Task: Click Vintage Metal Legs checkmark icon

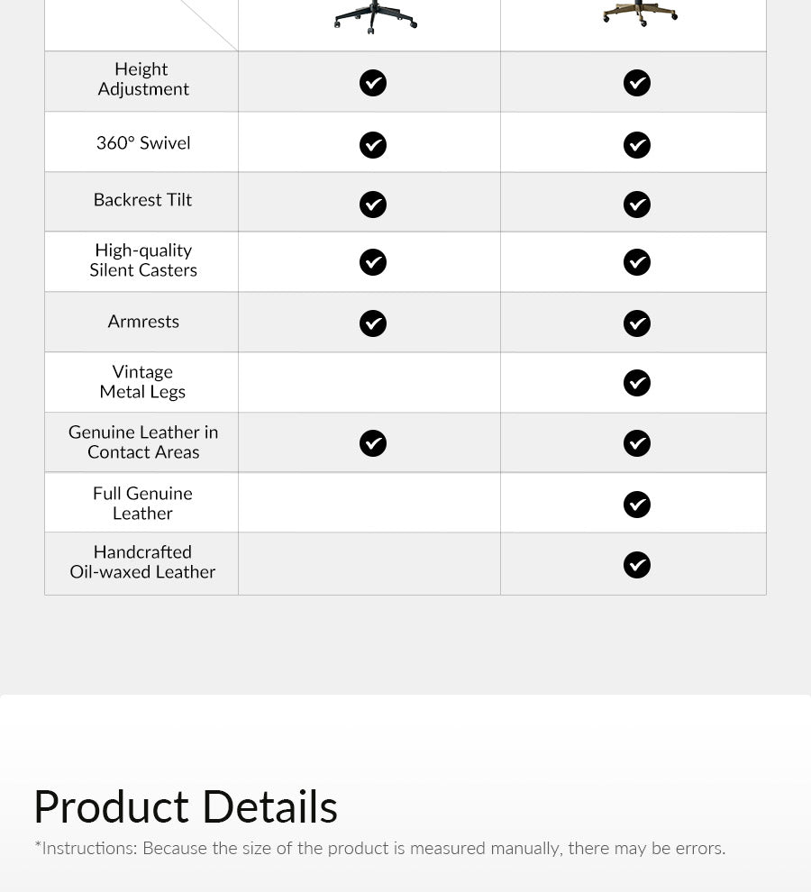Action: (637, 383)
